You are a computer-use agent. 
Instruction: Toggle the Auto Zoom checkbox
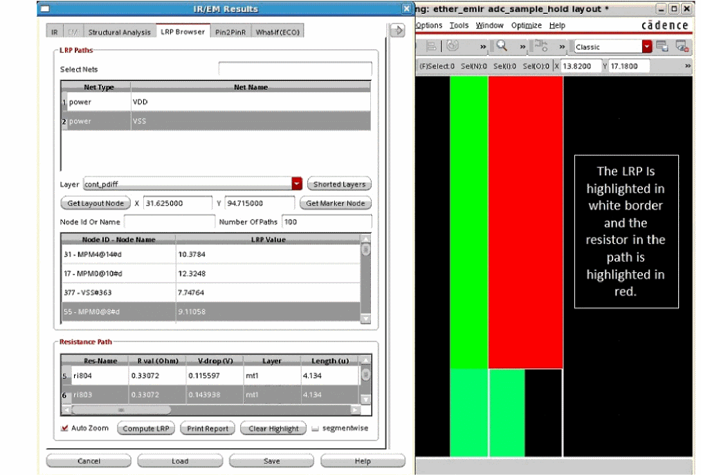65,428
